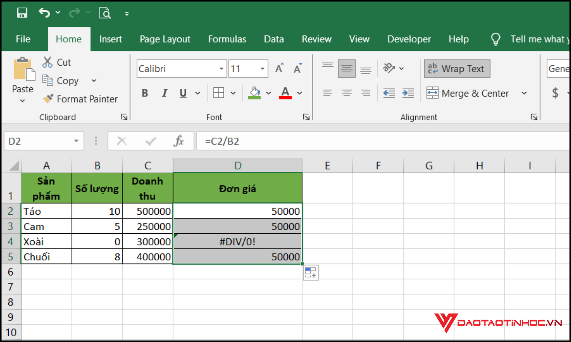Apply the accounting number format
Image resolution: width=571 pixels, height=342 pixels.
[x=555, y=93]
